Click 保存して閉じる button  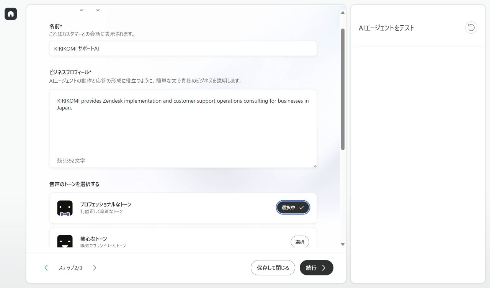[x=273, y=268]
